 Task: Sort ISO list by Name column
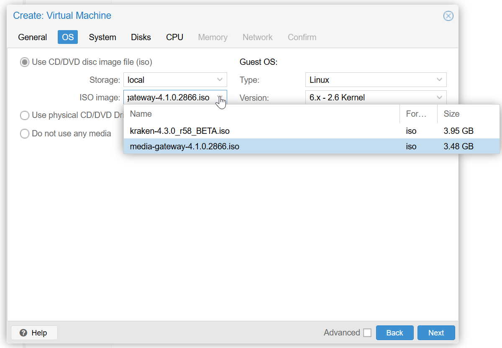coord(262,114)
